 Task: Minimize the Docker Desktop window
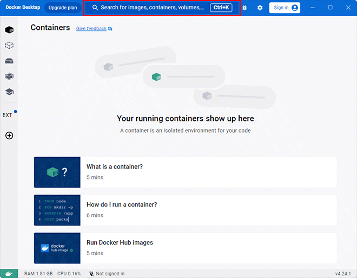pyautogui.click(x=313, y=8)
